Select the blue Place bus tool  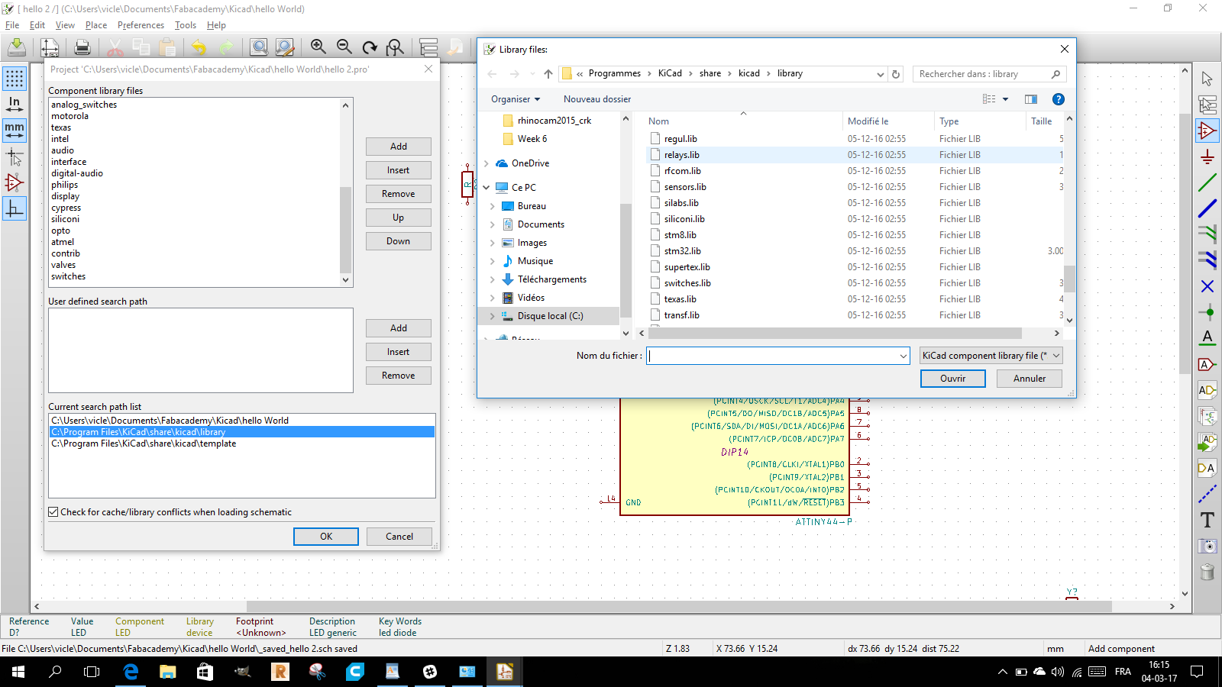[x=1207, y=208]
